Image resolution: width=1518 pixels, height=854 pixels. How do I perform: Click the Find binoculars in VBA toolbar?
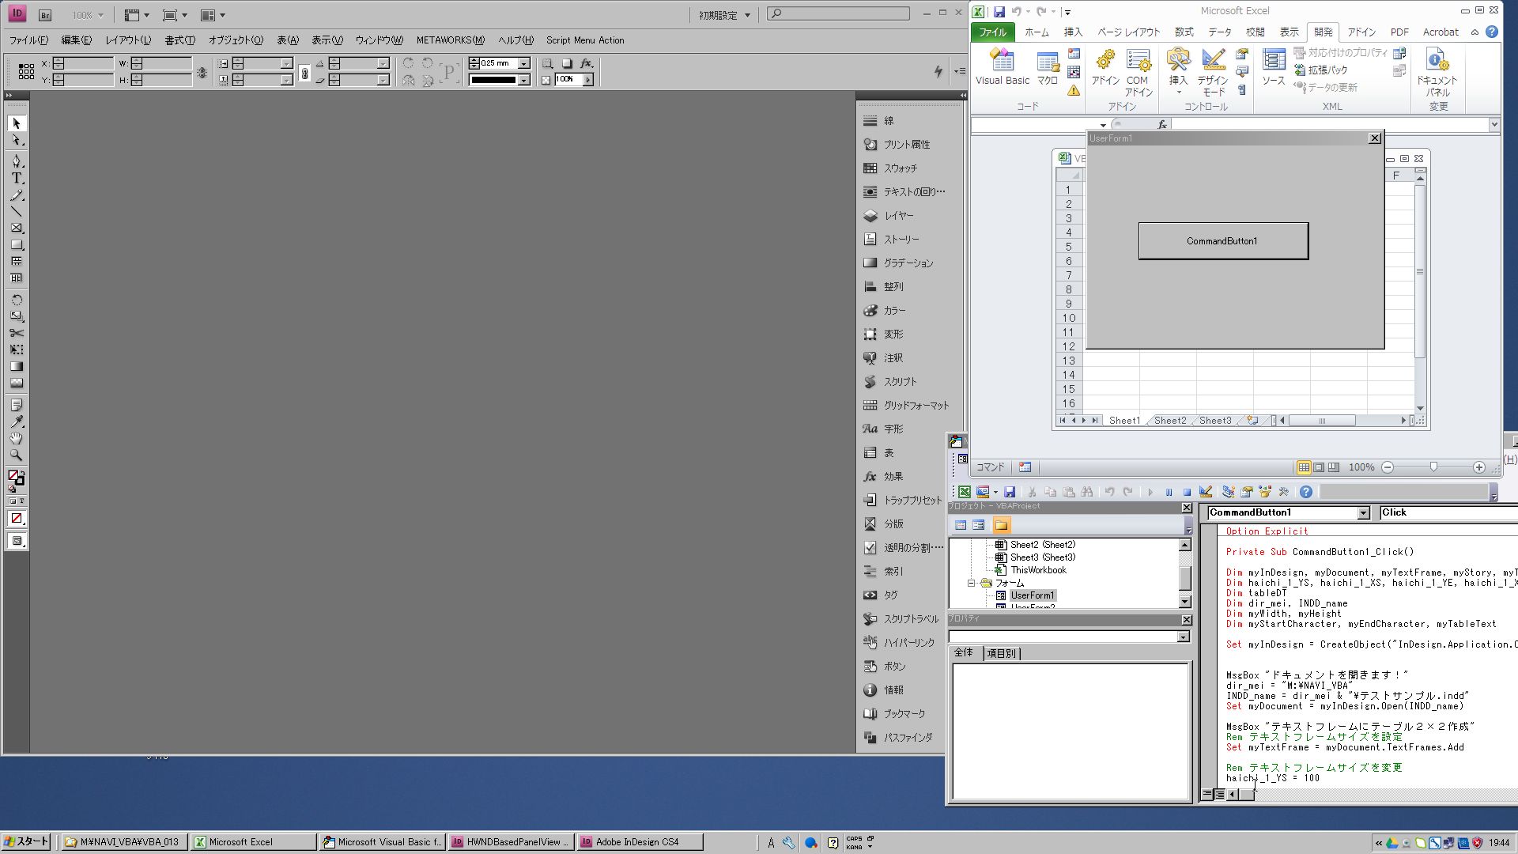(1087, 492)
